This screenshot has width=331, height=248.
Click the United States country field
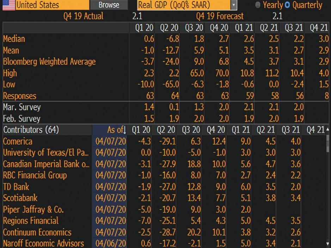pos(52,5)
